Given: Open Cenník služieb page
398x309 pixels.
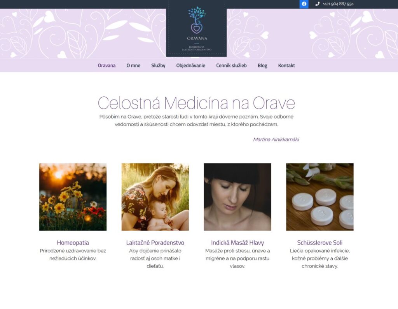Looking at the screenshot, I should pyautogui.click(x=231, y=66).
